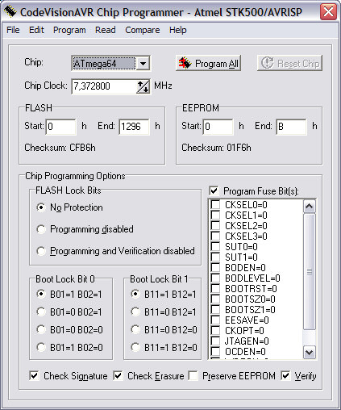The width and height of the screenshot is (341, 410).
Task: Edit the Chip Clock value field
Action: tap(104, 86)
